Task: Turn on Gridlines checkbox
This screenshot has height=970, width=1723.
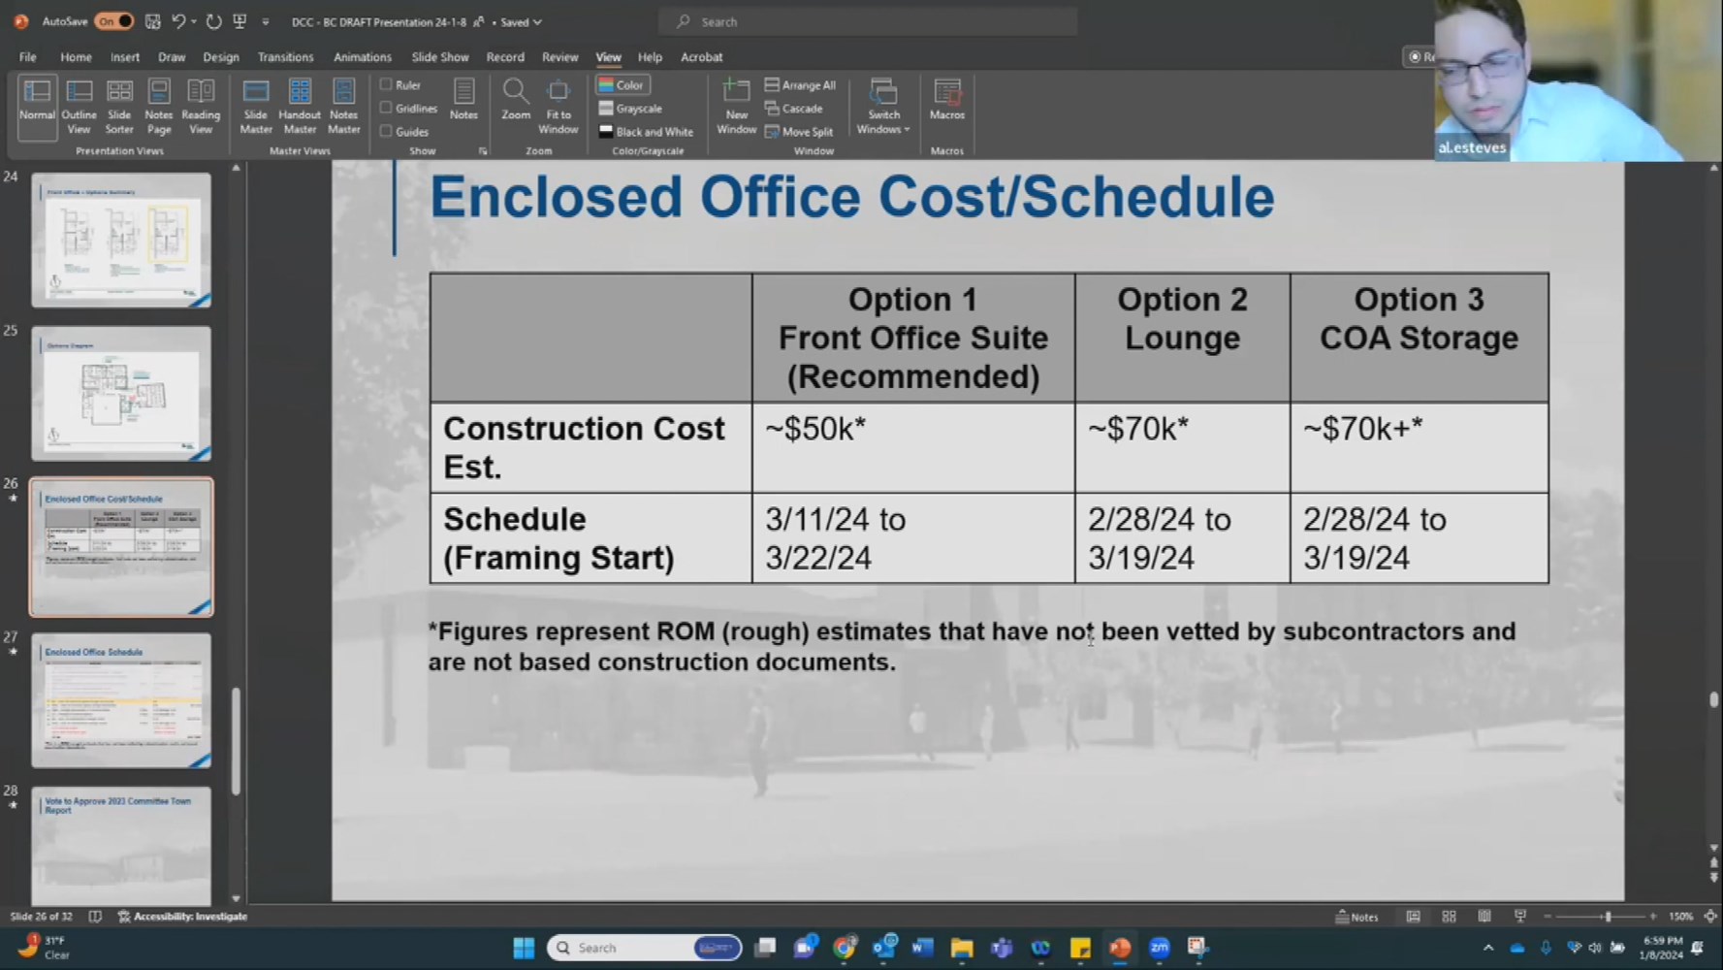Action: coord(386,109)
